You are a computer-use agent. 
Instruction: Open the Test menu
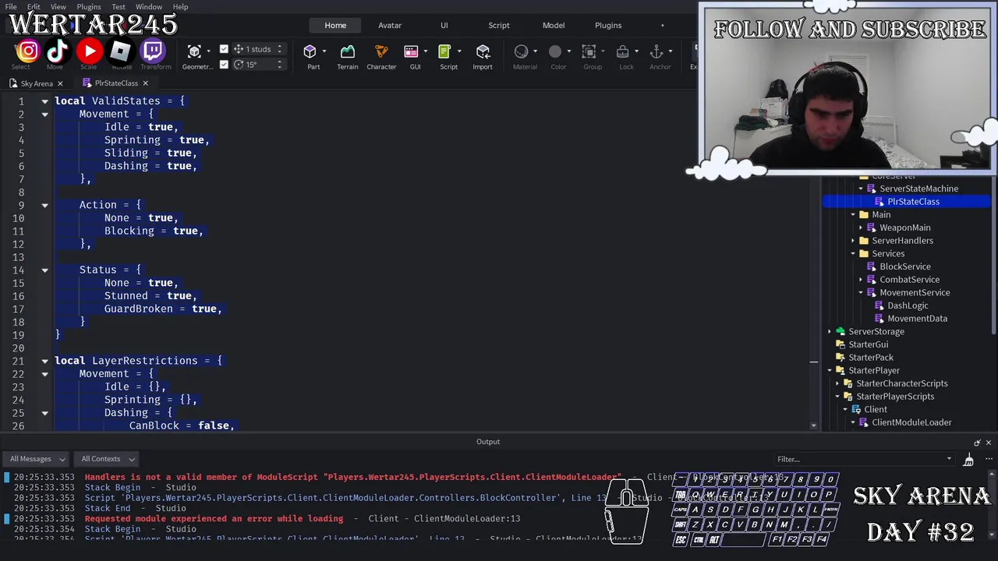tap(119, 7)
